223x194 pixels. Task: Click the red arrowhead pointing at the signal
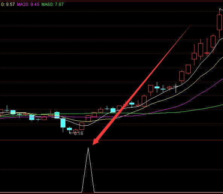[x=96, y=141]
